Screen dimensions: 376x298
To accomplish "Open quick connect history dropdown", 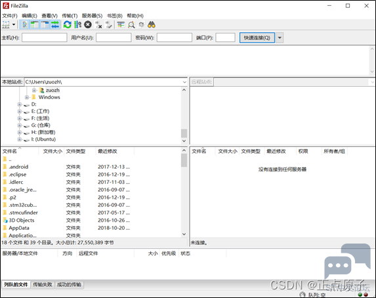I will click(280, 37).
